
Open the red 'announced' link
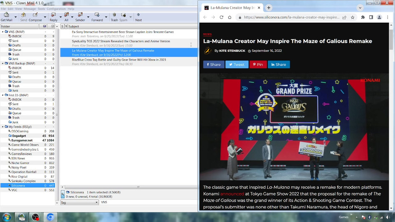(x=232, y=194)
